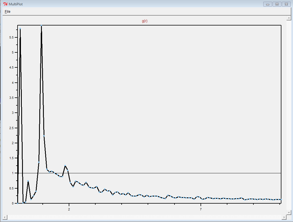Viewport: 293px width, 222px height.
Task: Open the File menu
Action: (x=7, y=12)
